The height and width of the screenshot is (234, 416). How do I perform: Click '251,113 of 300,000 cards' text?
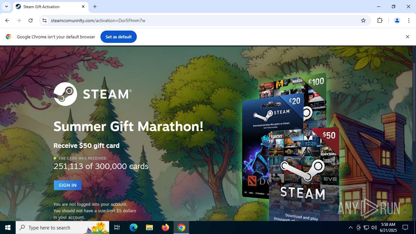coord(101,166)
